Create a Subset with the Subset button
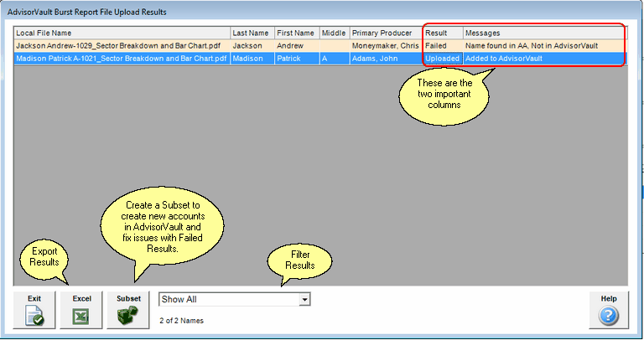The width and height of the screenshot is (644, 340). click(x=128, y=310)
